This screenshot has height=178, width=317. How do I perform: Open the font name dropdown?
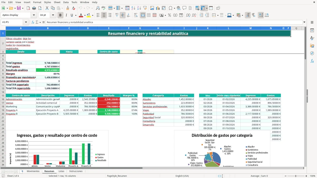click(34, 15)
